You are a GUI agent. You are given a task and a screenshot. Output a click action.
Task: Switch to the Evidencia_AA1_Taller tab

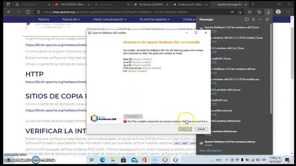click(x=190, y=4)
